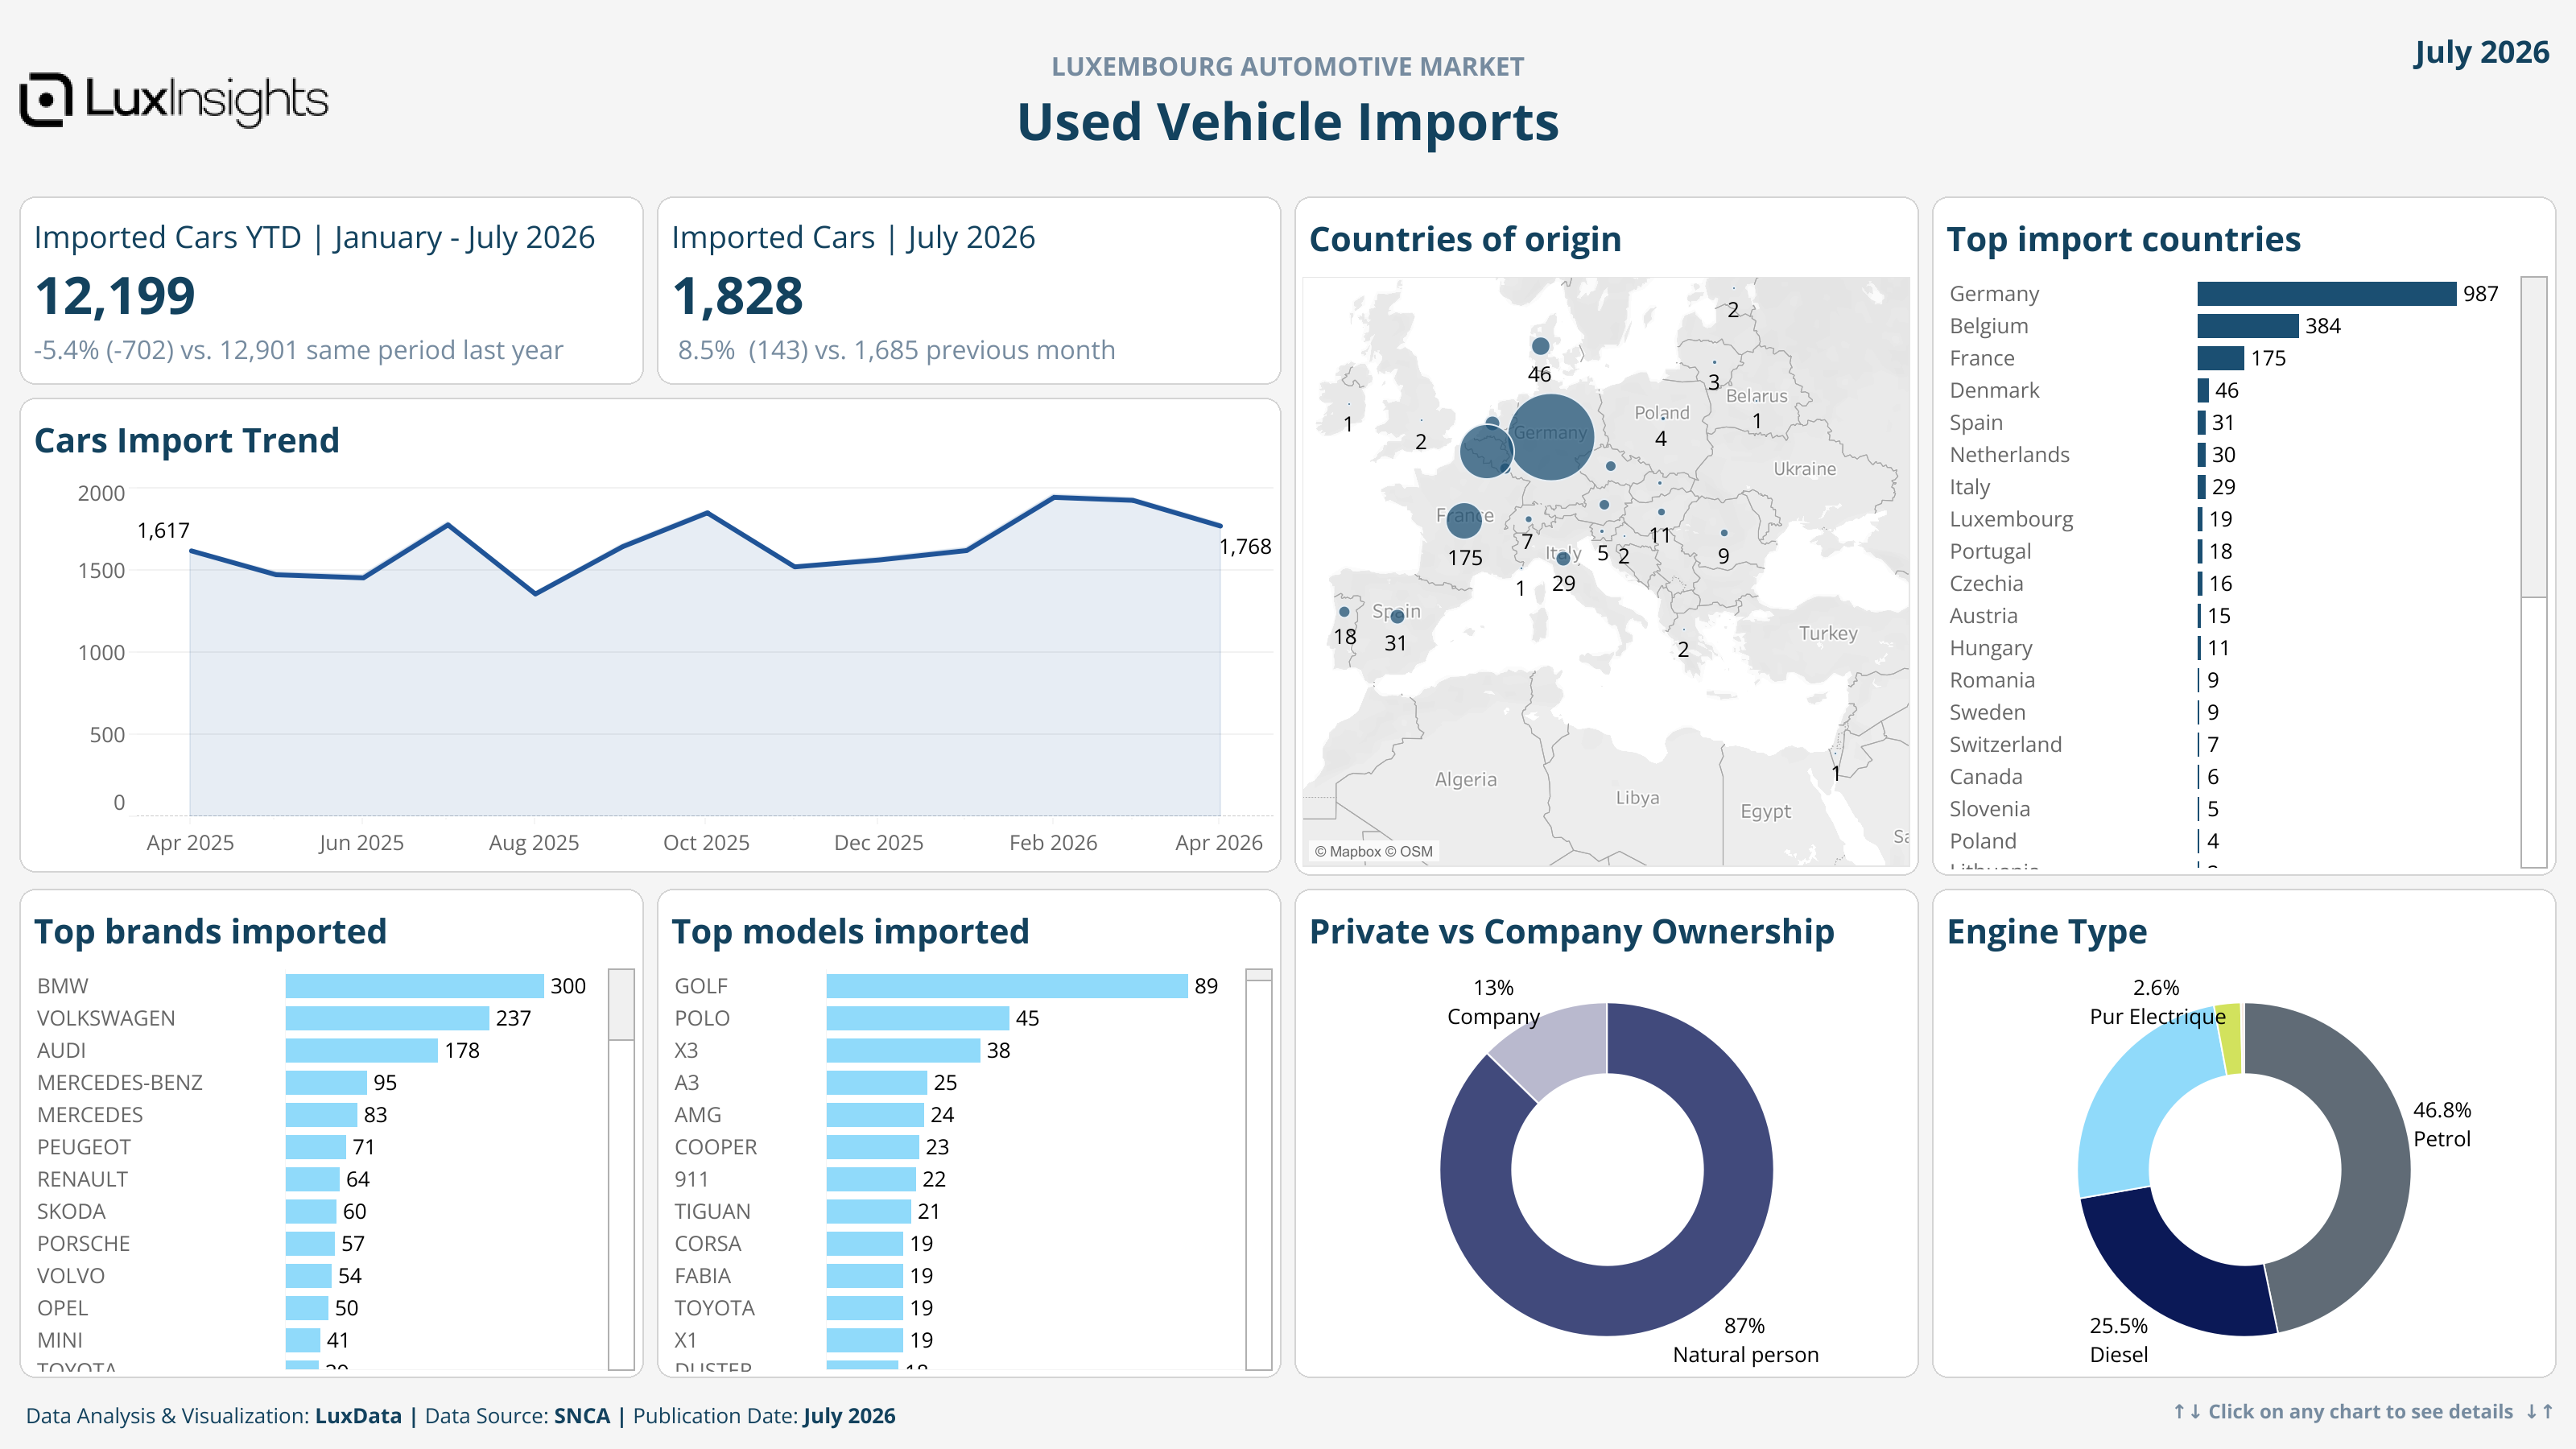
Task: Click the Cars Import Trend heading
Action: (x=187, y=440)
